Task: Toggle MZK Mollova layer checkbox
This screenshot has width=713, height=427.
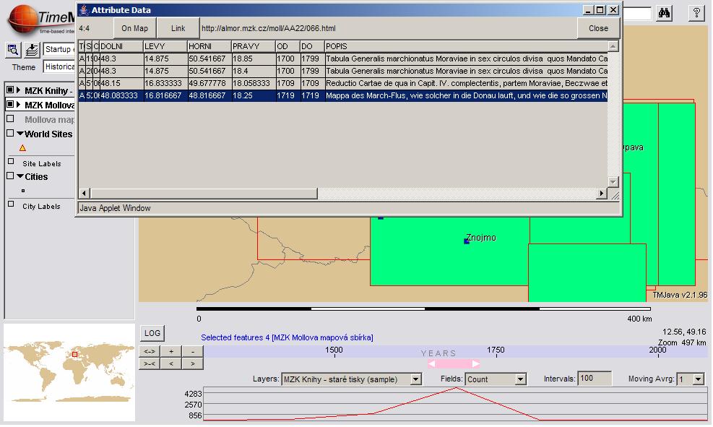Action: point(10,105)
